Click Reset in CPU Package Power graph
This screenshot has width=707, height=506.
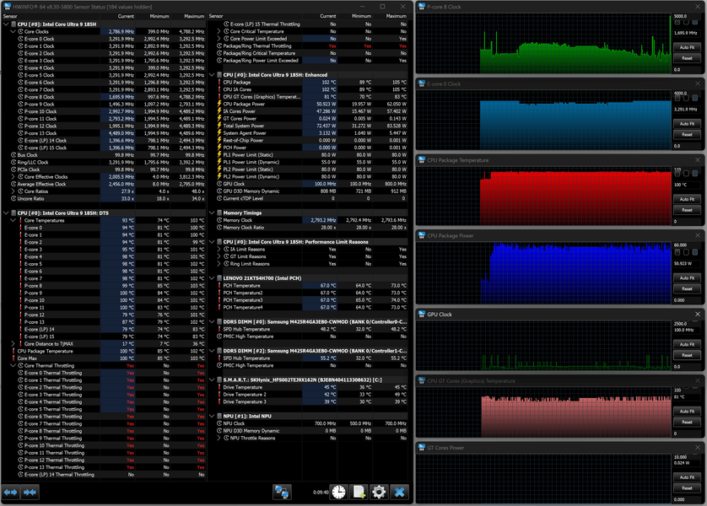point(687,288)
